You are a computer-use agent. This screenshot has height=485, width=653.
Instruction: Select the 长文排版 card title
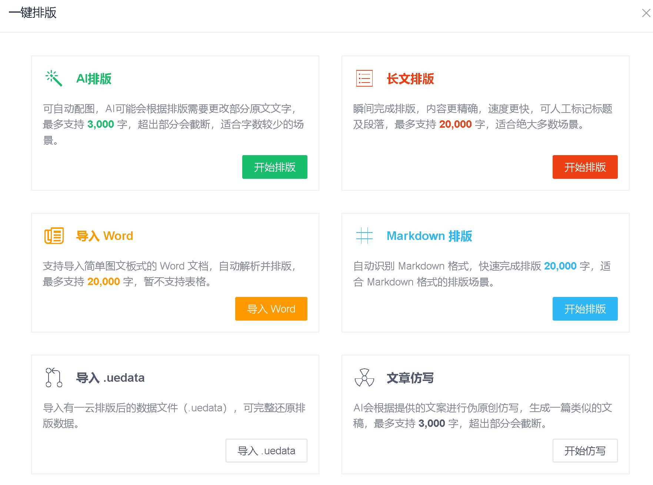pyautogui.click(x=410, y=79)
